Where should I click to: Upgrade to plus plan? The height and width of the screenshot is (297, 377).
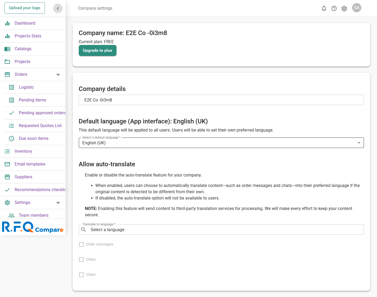98,50
